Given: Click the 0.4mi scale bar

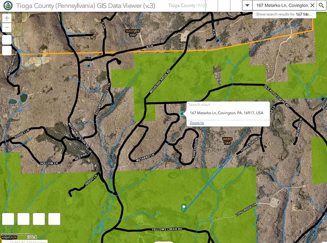Looking at the screenshot, I should [19, 237].
